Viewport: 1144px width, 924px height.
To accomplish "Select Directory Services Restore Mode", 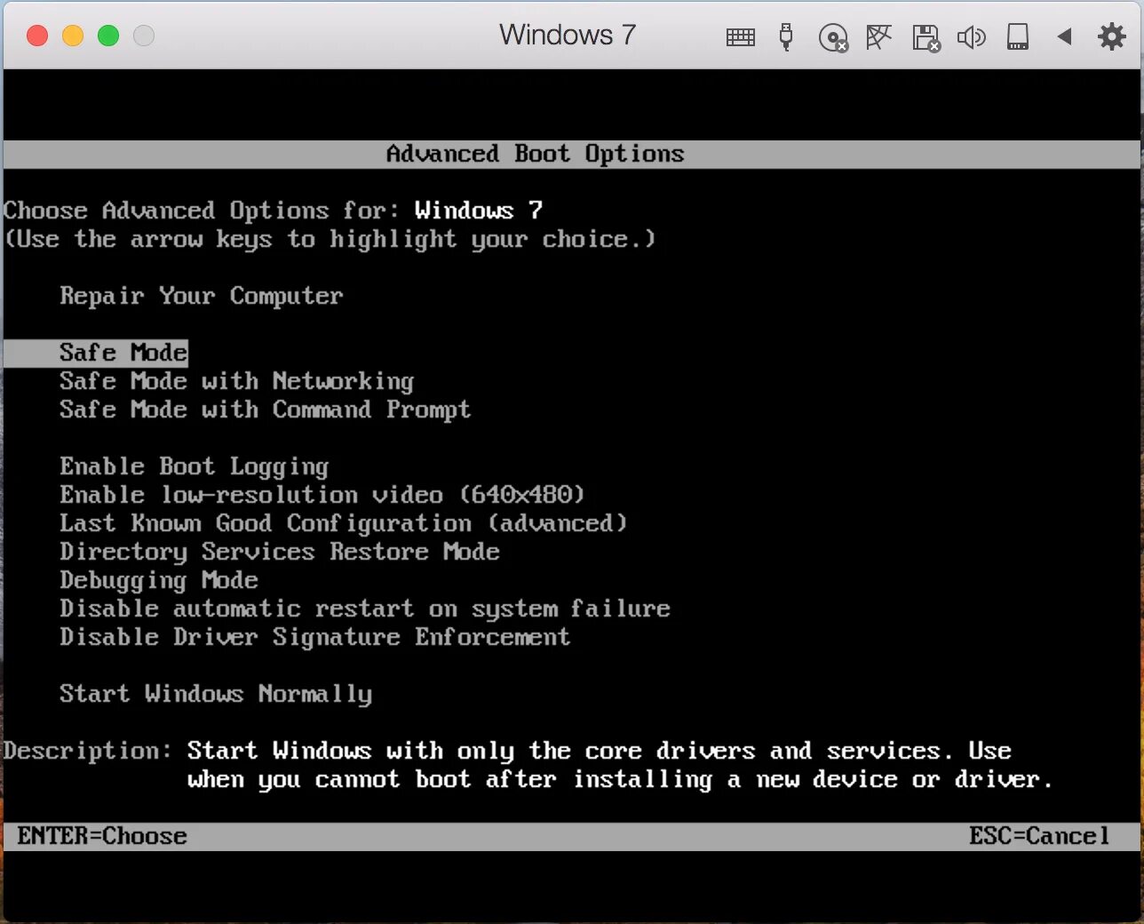I will pos(280,552).
